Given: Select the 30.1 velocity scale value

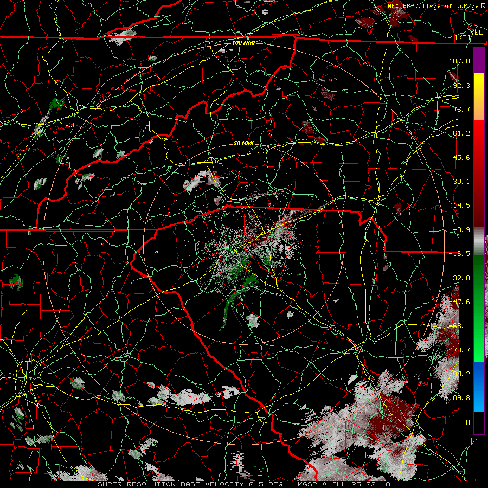Looking at the screenshot, I should [461, 182].
